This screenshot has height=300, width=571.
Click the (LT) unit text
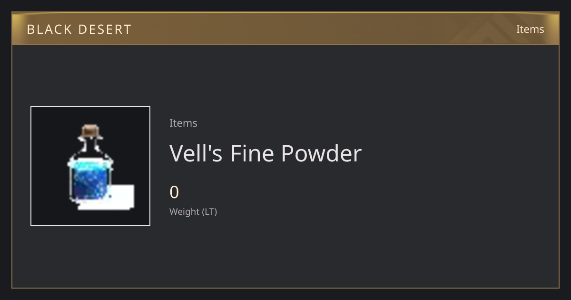click(x=210, y=212)
